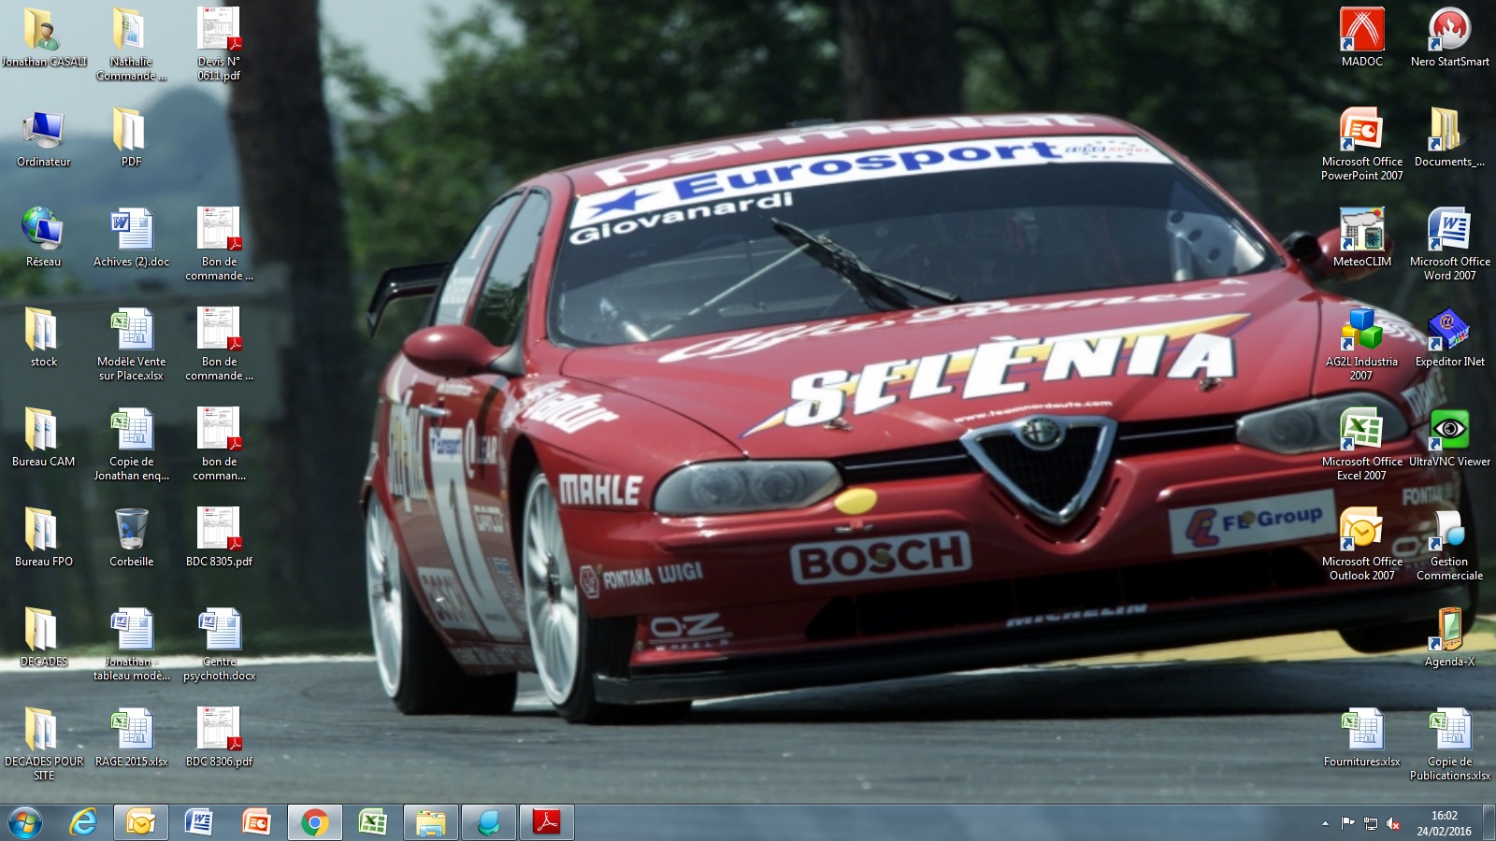Launch Nero StartSmart
1496x841 pixels.
click(x=1449, y=37)
